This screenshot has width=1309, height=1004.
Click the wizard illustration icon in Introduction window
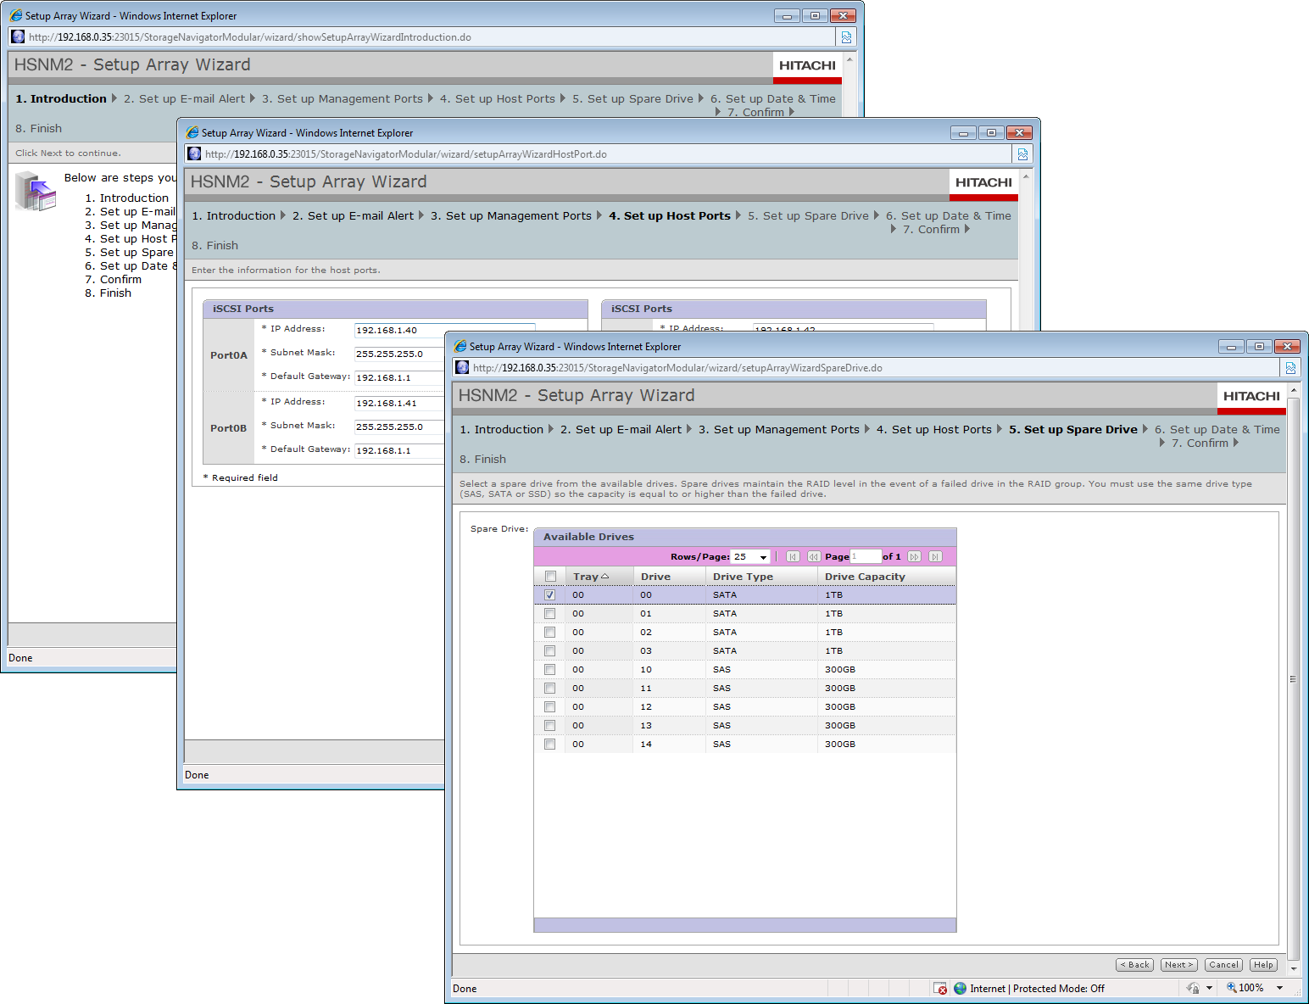point(36,191)
